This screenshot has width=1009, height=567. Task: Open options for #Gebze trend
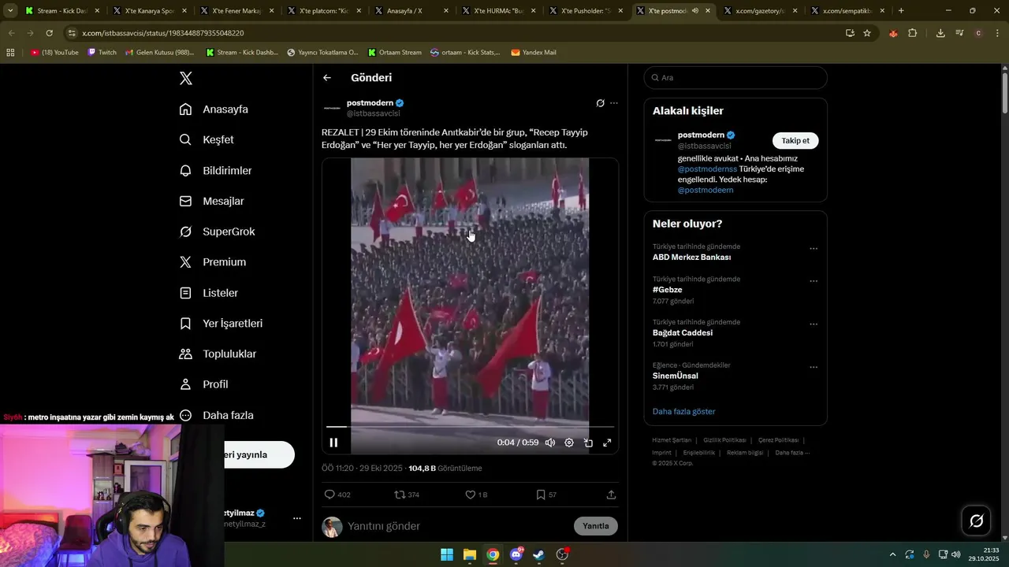coord(814,281)
